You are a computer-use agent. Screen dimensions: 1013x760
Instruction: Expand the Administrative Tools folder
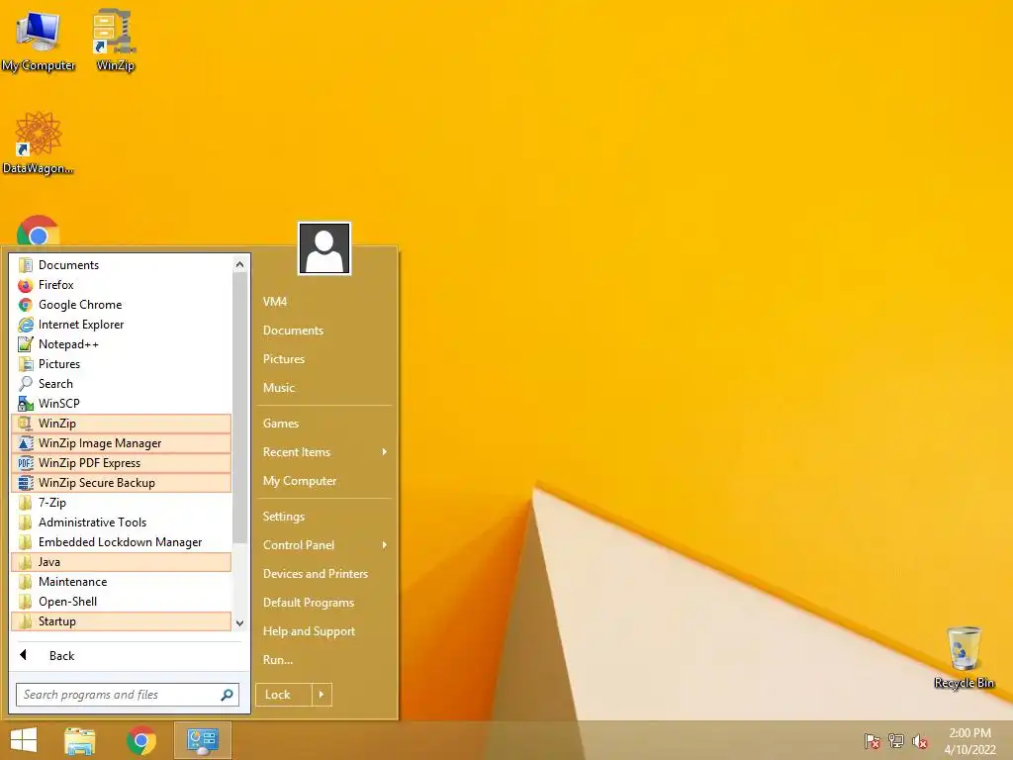point(122,522)
